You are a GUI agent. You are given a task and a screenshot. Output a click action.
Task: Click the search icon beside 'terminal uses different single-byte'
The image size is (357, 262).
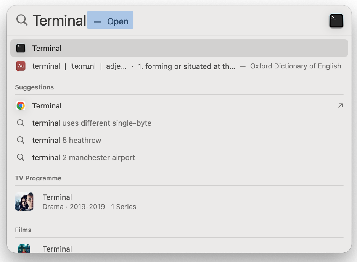21,123
